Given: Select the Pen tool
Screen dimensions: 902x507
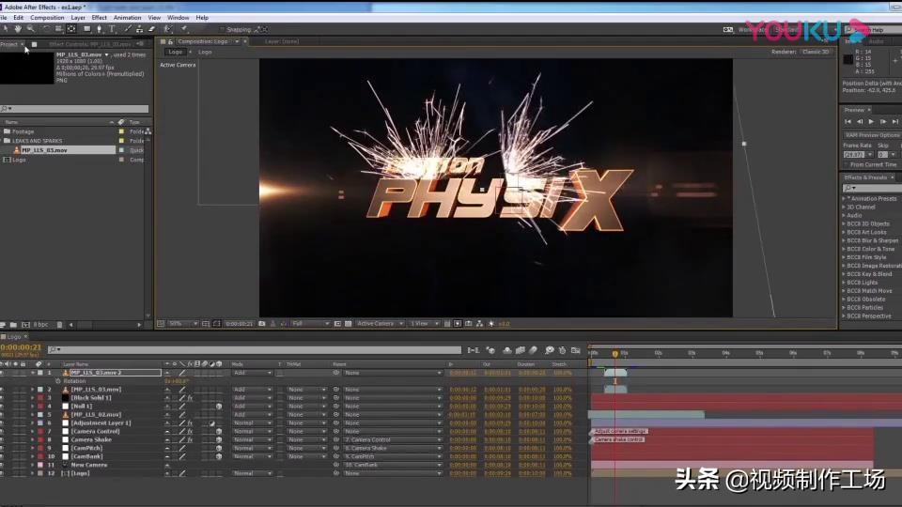Looking at the screenshot, I should (99, 29).
